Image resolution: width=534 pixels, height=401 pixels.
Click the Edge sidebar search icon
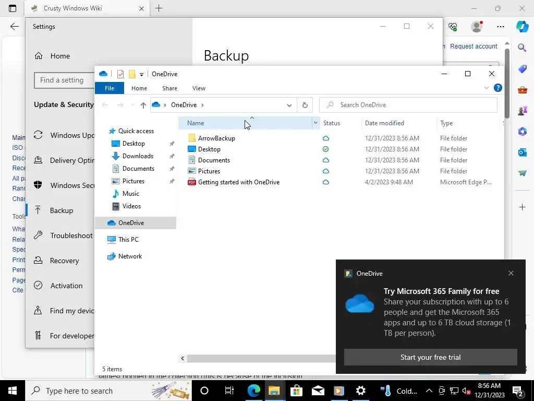point(522,48)
